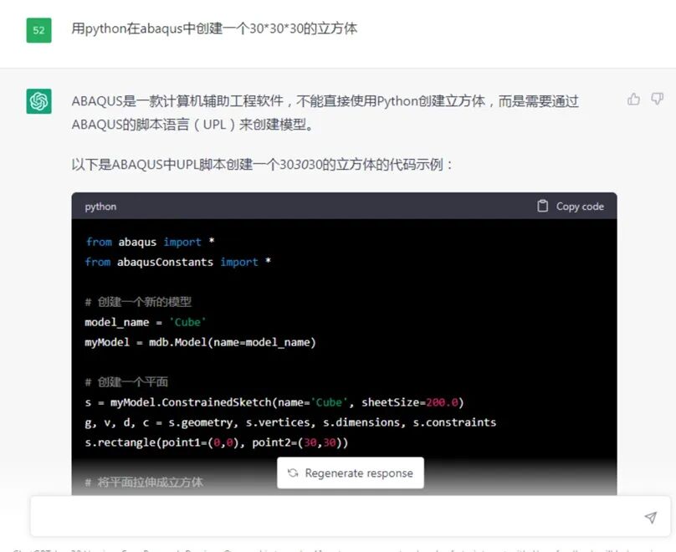This screenshot has width=676, height=552.
Task: Click the clipboard icon in code header
Action: pos(543,206)
